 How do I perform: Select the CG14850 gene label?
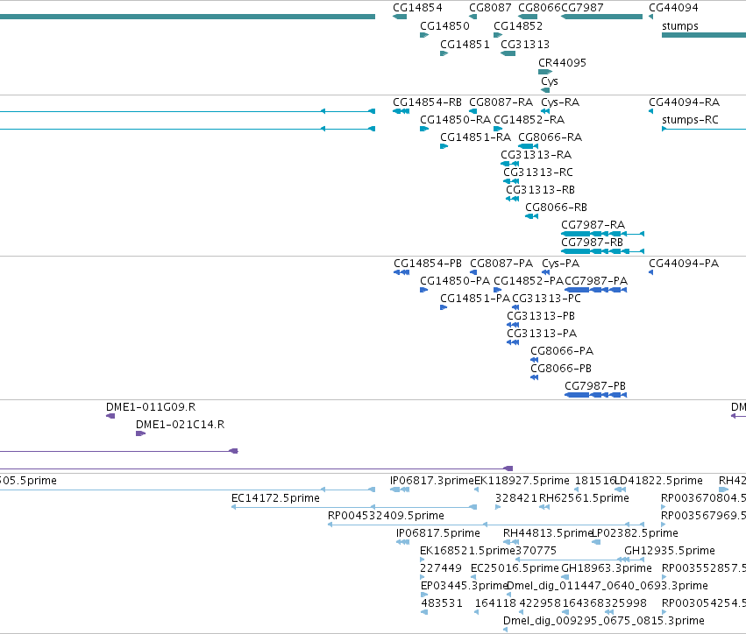pos(444,26)
